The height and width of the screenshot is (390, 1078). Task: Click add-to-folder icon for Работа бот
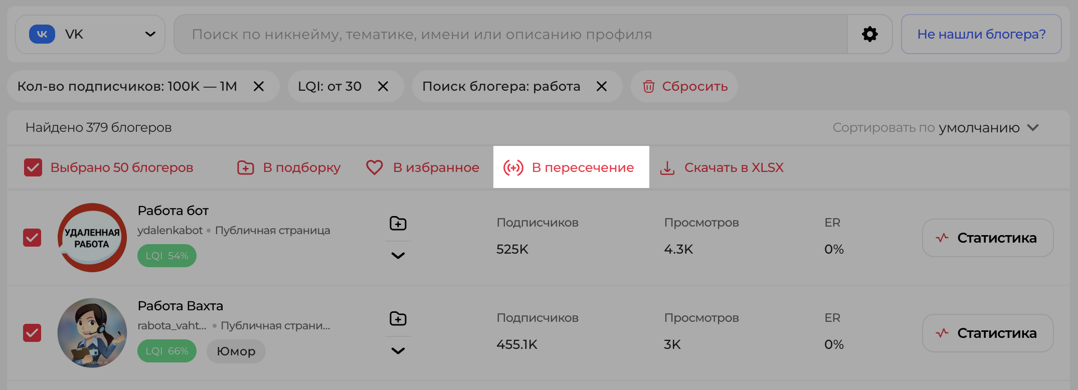pos(398,223)
